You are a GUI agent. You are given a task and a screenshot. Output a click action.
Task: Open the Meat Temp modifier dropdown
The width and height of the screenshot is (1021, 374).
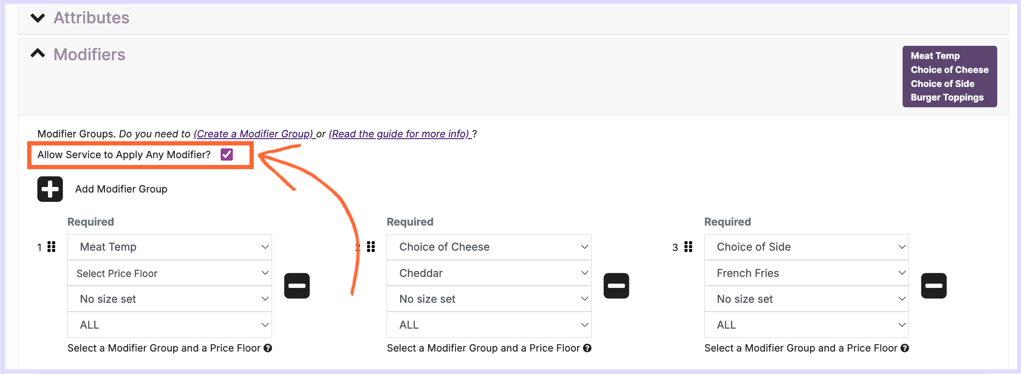[170, 247]
